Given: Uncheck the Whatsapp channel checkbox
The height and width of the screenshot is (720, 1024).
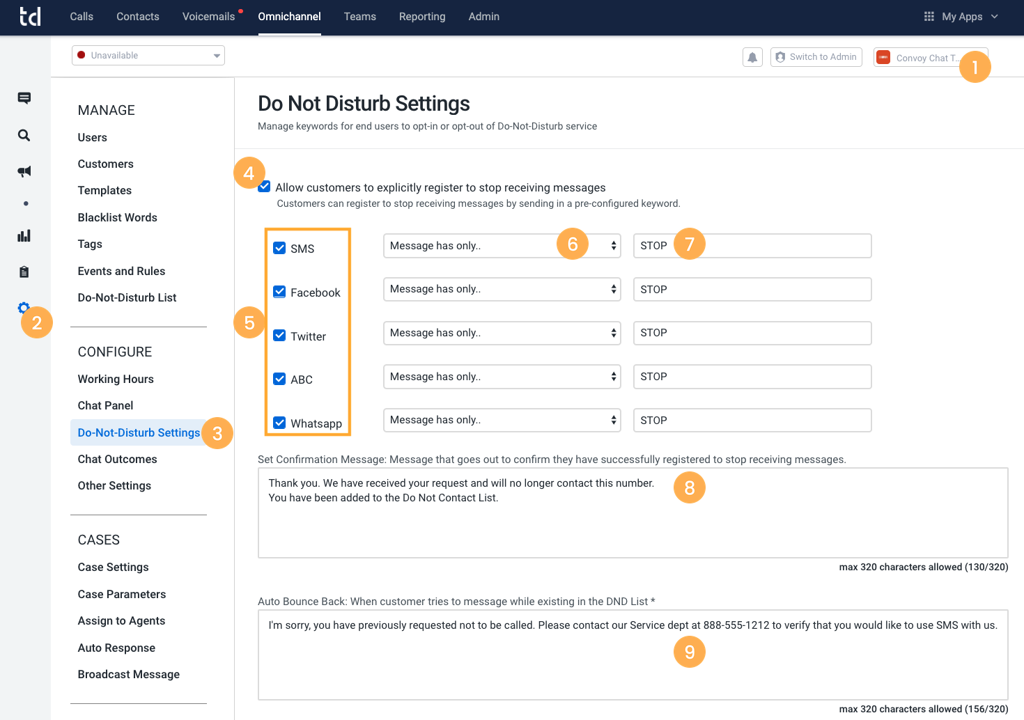Looking at the screenshot, I should click(x=279, y=423).
